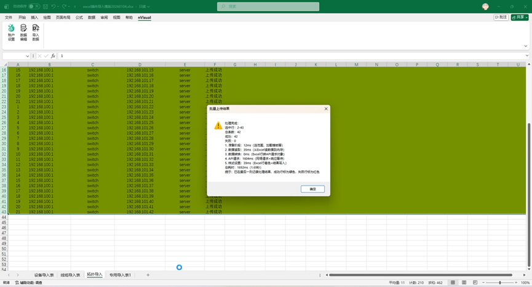Viewport: 532px width, 287px height.
Task: Open the 数据编辑 database tool
Action: click(23, 31)
